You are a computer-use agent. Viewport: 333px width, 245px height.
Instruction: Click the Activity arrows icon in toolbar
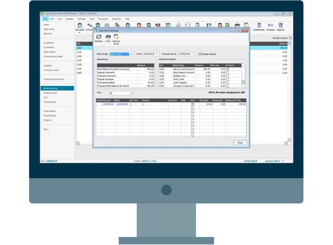click(90, 25)
